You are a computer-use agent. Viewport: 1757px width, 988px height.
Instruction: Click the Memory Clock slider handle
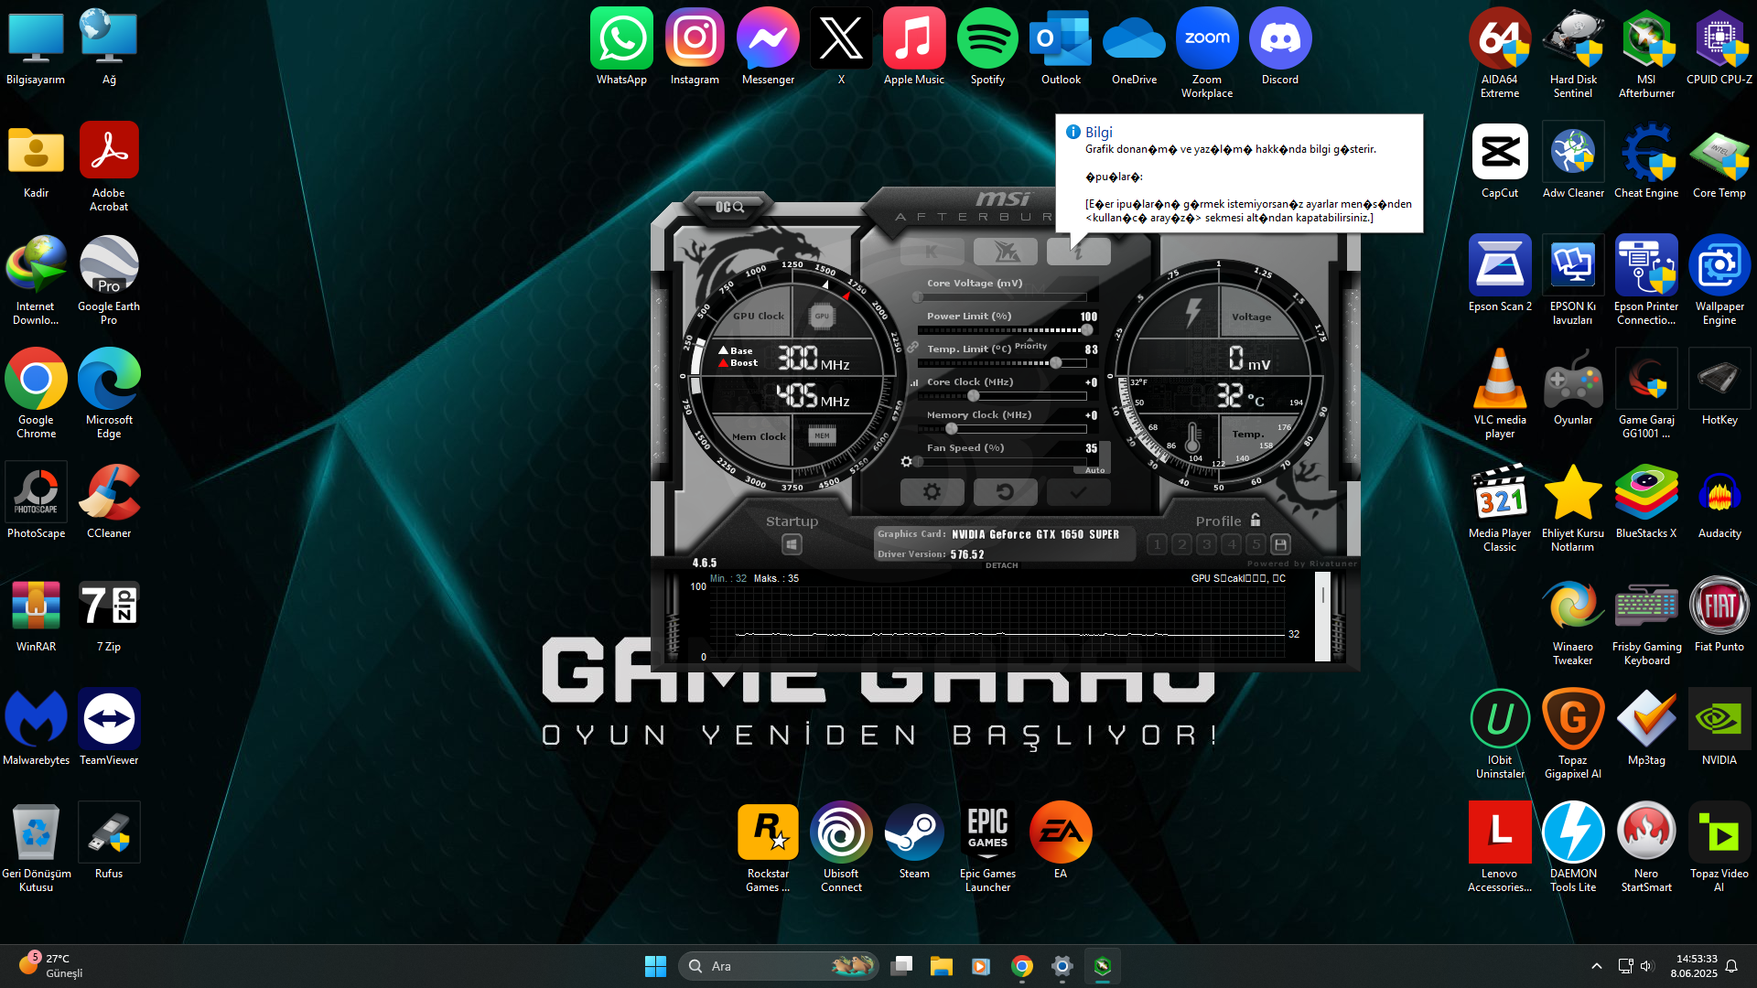[952, 429]
